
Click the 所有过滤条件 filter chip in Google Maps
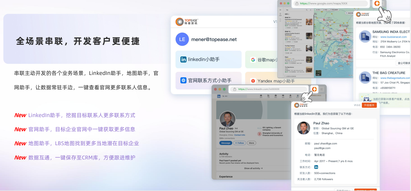tap(334, 10)
